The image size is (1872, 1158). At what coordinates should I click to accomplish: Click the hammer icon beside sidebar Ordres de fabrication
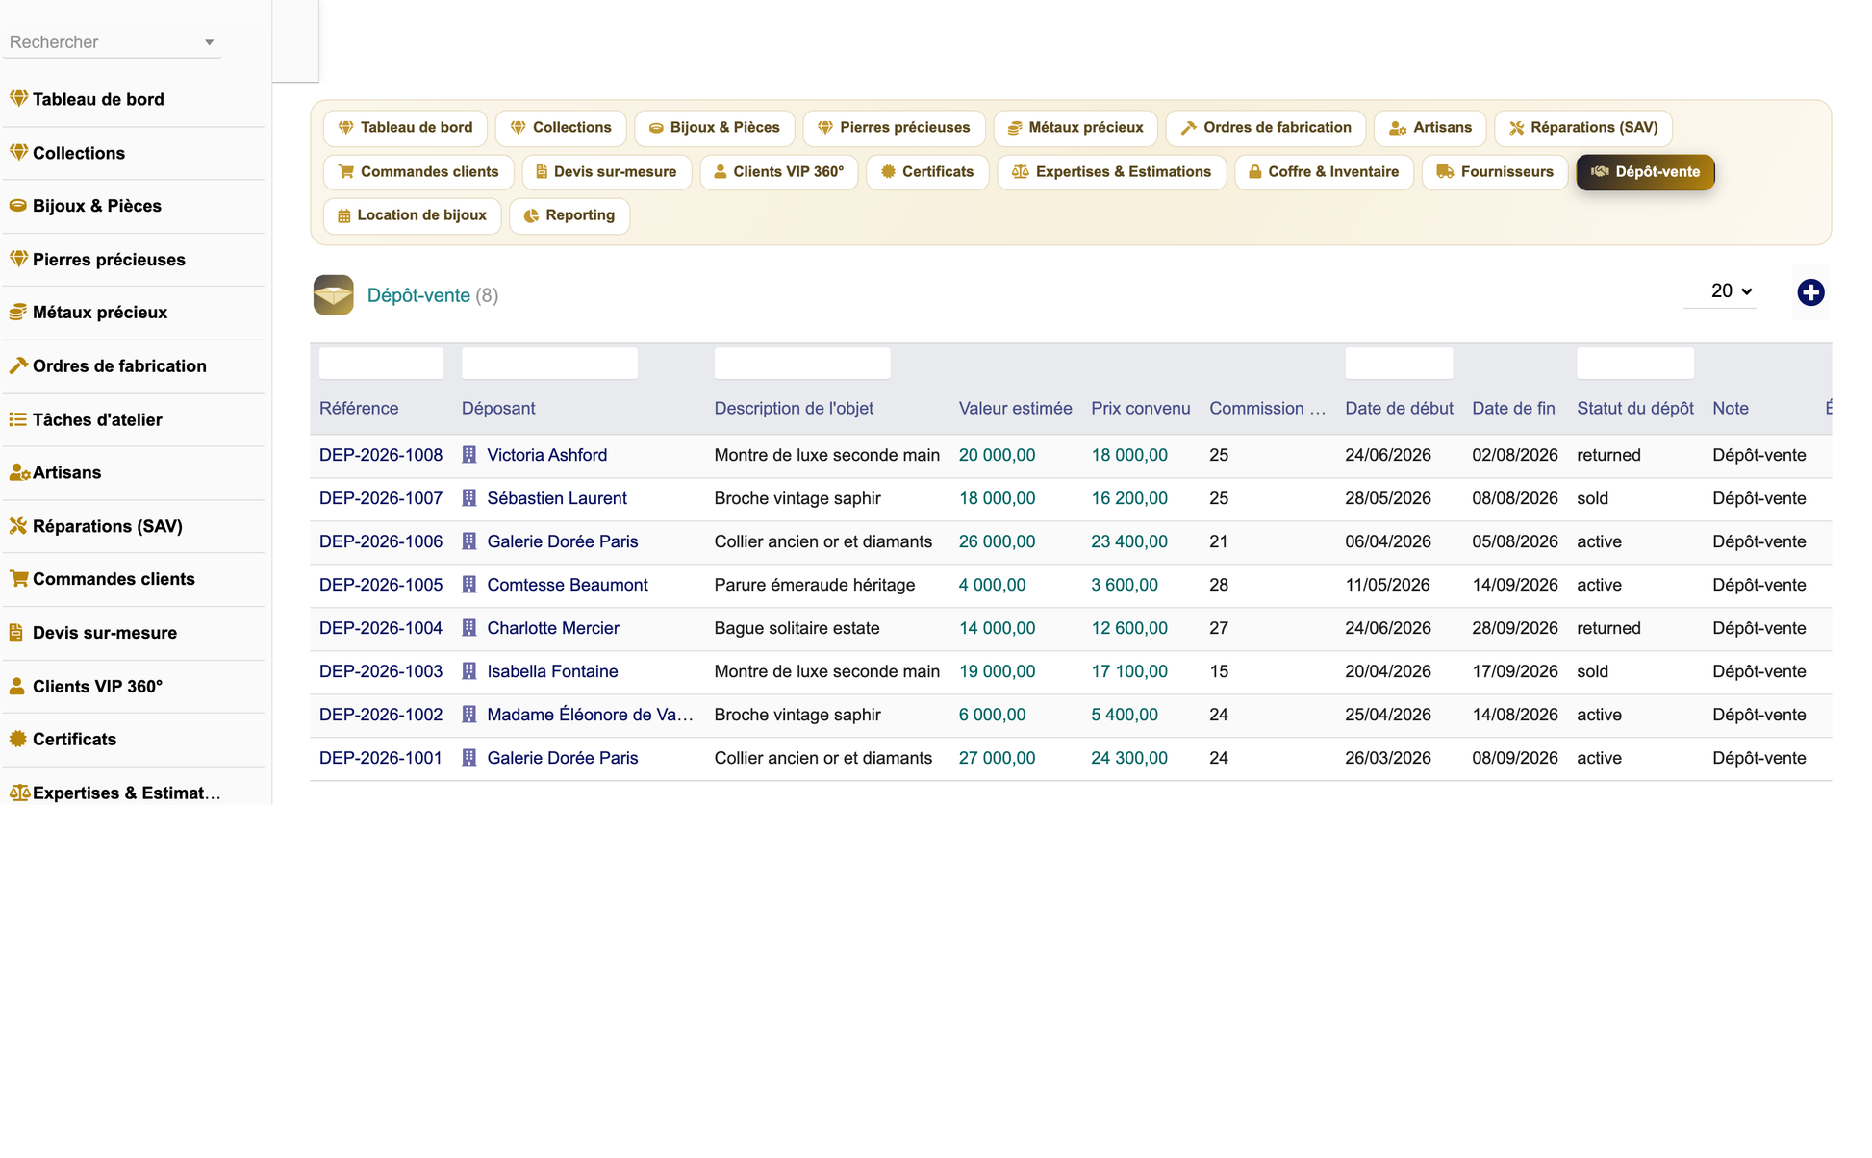tap(18, 365)
